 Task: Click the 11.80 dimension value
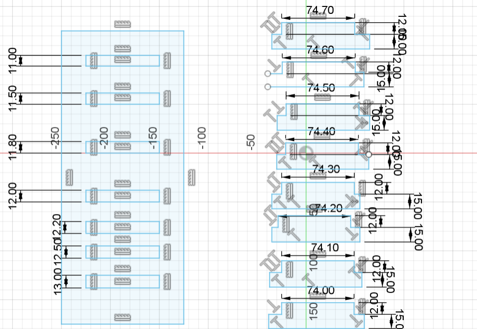12,147
